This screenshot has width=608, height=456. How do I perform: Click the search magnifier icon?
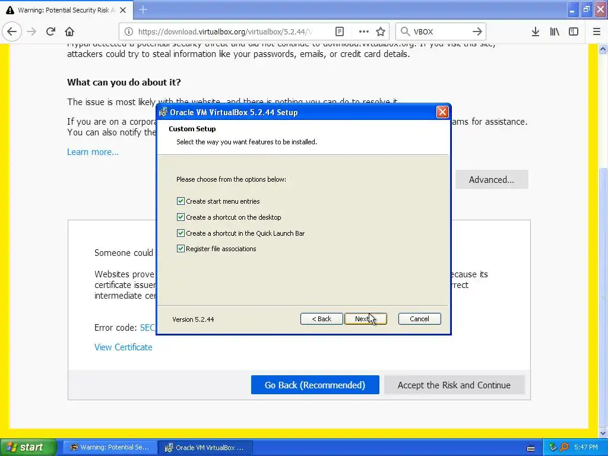tap(405, 31)
